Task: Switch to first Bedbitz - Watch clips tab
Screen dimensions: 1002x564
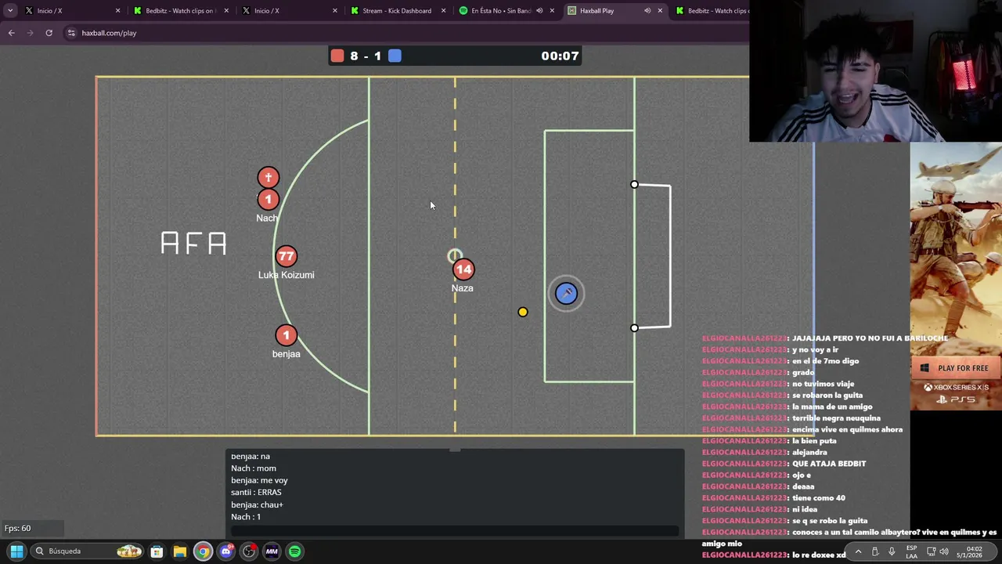Action: coord(180,10)
